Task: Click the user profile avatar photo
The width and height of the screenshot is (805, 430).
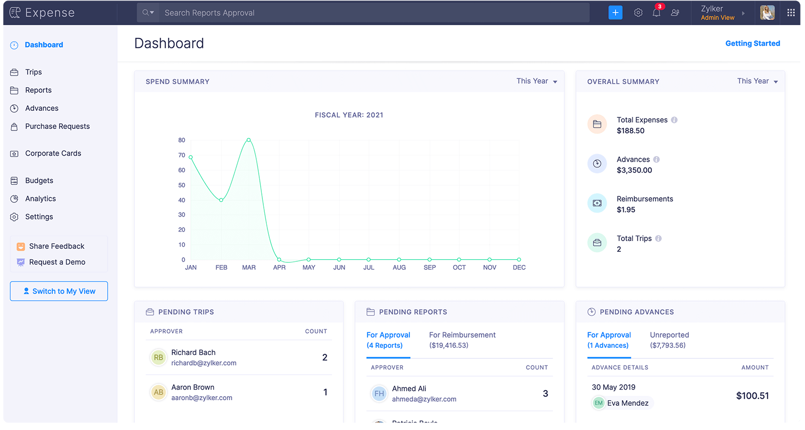Action: 767,13
